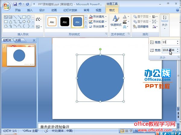181x135 pixels.
Task: Expand Quick Styles (快速样式) gallery
Action: click(x=116, y=22)
